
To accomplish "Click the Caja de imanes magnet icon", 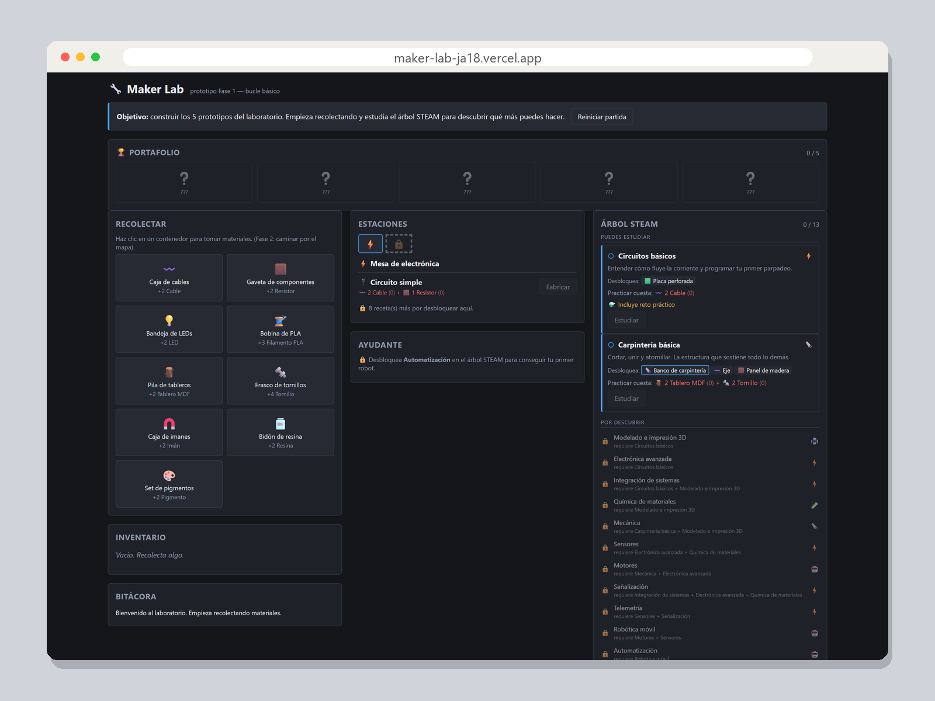I will (x=169, y=424).
